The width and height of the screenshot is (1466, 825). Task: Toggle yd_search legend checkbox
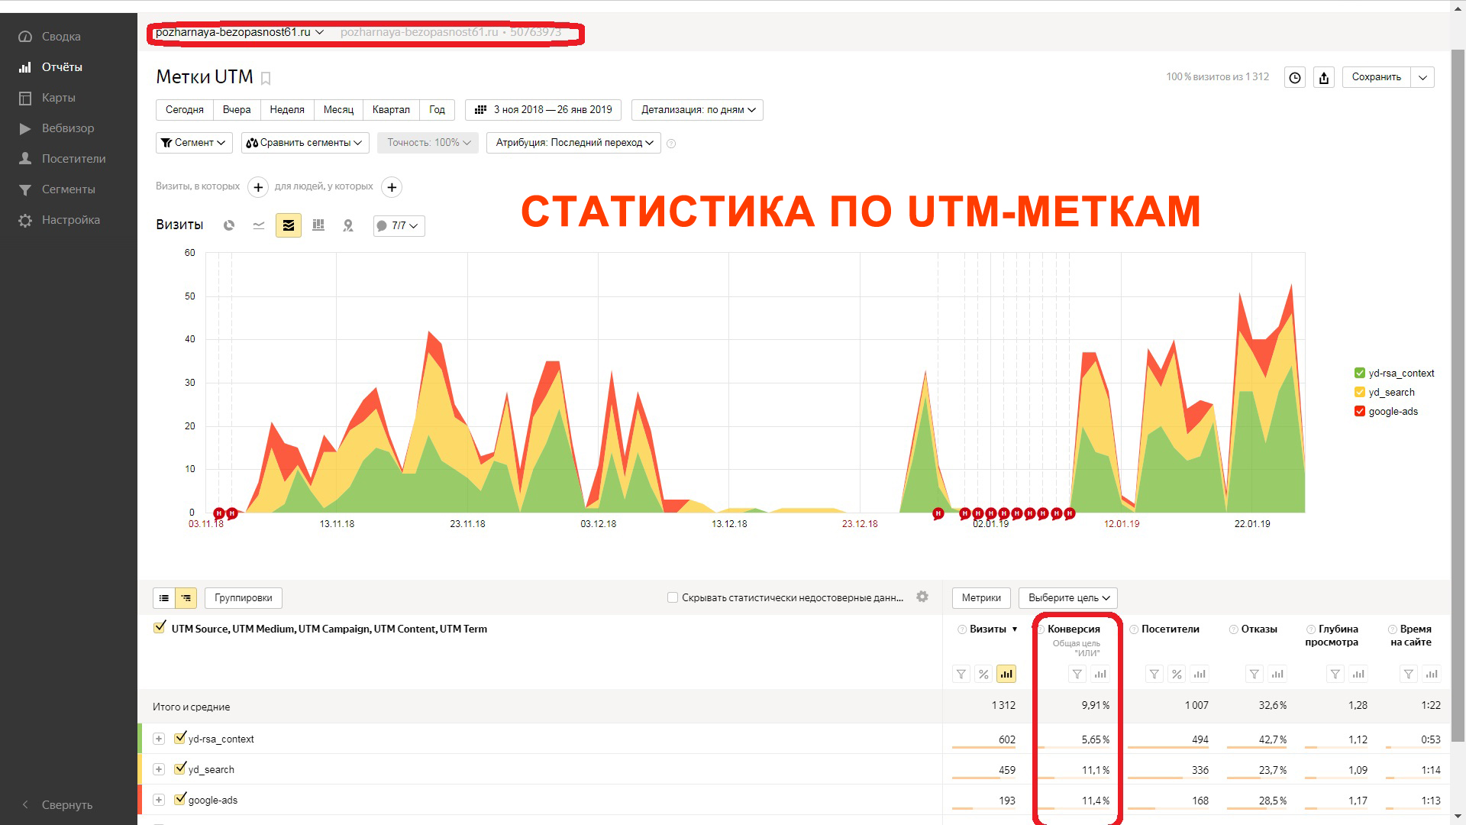1360,392
